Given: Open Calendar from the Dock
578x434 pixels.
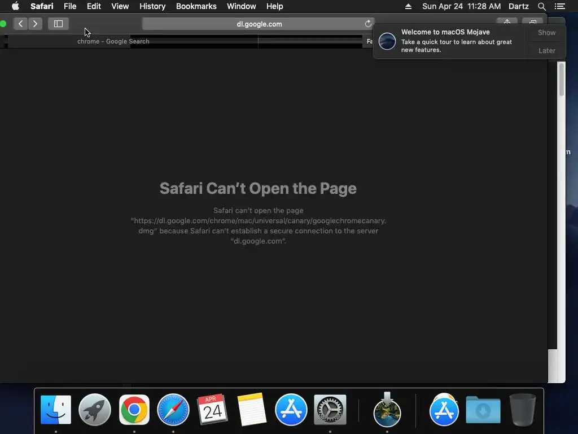Looking at the screenshot, I should [x=212, y=410].
